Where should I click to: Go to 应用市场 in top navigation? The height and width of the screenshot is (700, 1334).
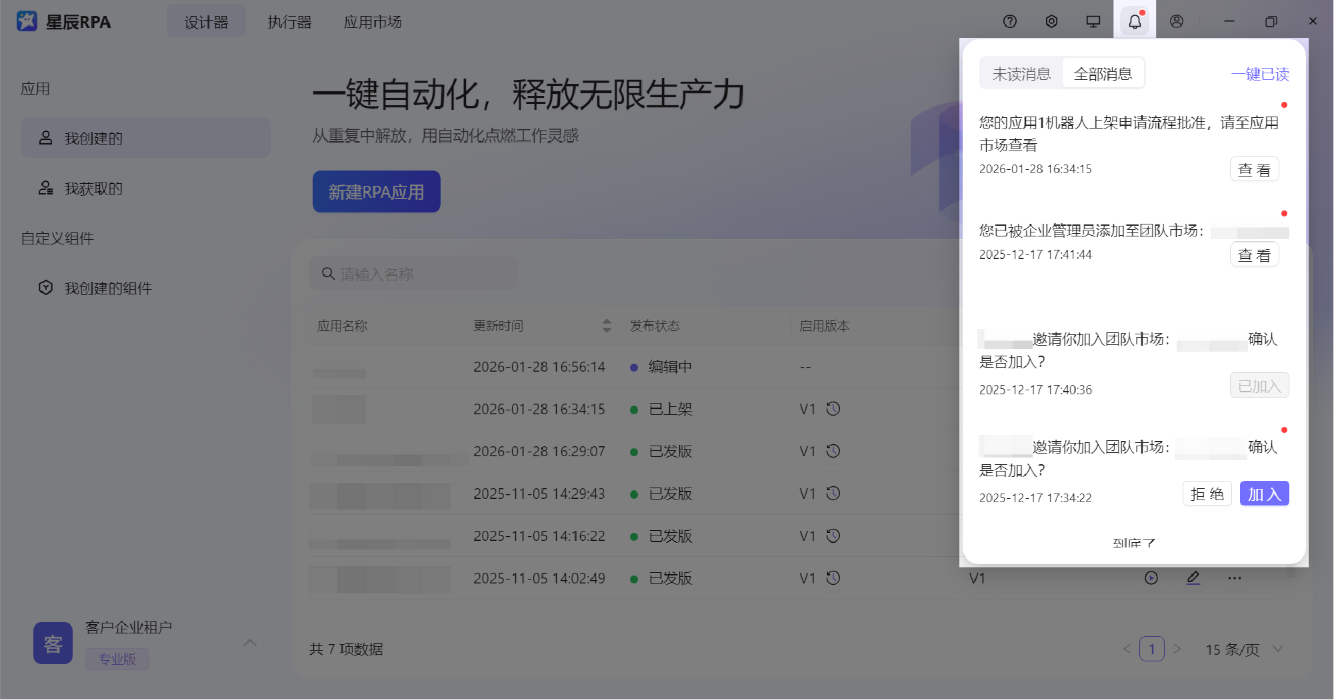coord(372,22)
